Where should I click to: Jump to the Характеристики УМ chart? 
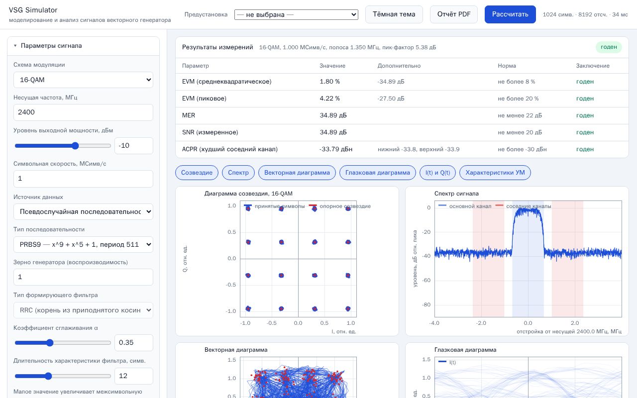(495, 173)
